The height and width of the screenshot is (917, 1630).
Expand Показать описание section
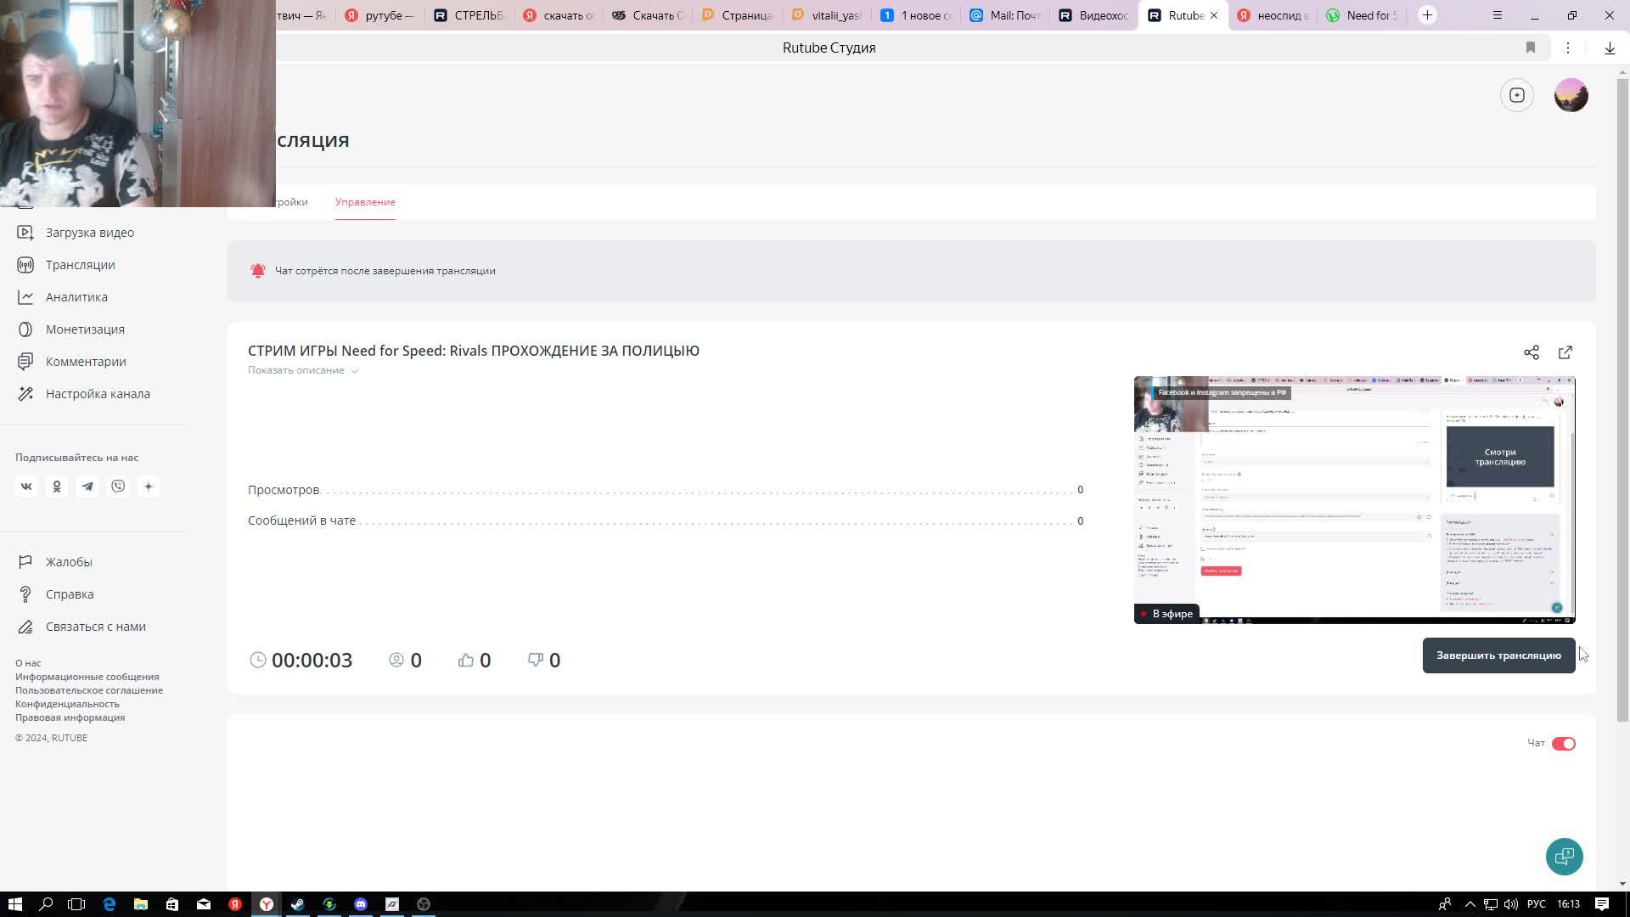[x=302, y=370]
